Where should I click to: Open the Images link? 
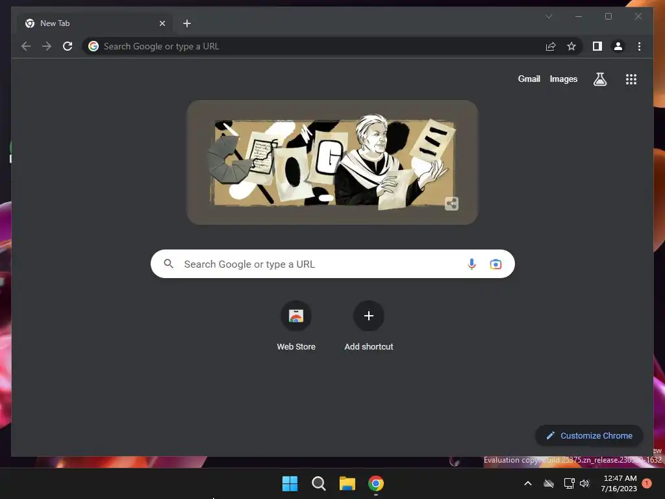point(563,79)
